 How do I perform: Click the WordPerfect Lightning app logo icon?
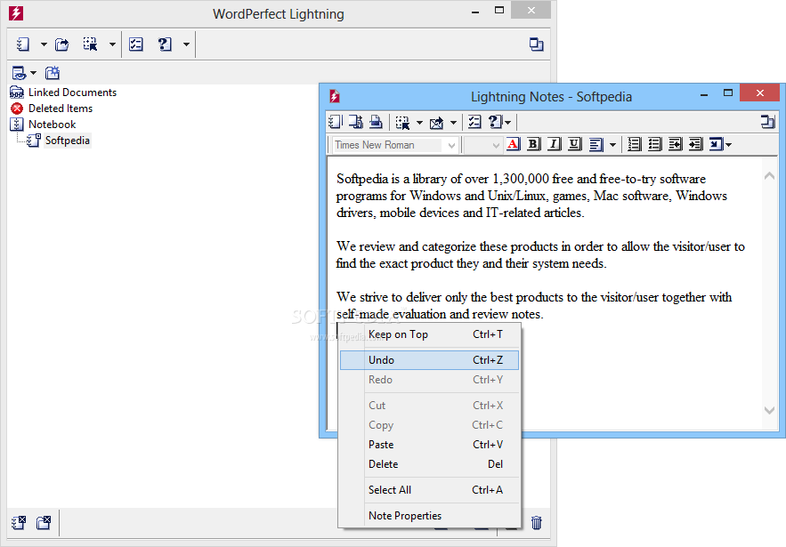(16, 13)
